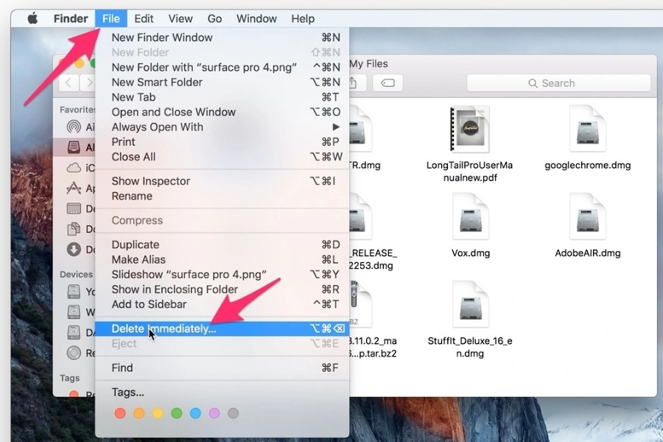Choose Open and Close Window
This screenshot has width=663, height=442.
[222, 112]
